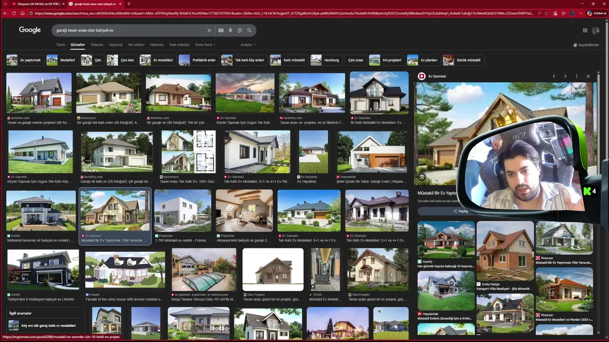Image resolution: width=609 pixels, height=342 pixels.
Task: Switch to the Tümü tab
Action: point(60,45)
